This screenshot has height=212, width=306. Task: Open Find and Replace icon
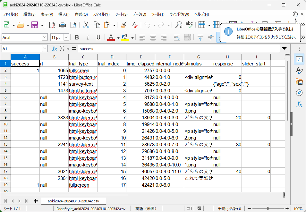click(x=179, y=25)
